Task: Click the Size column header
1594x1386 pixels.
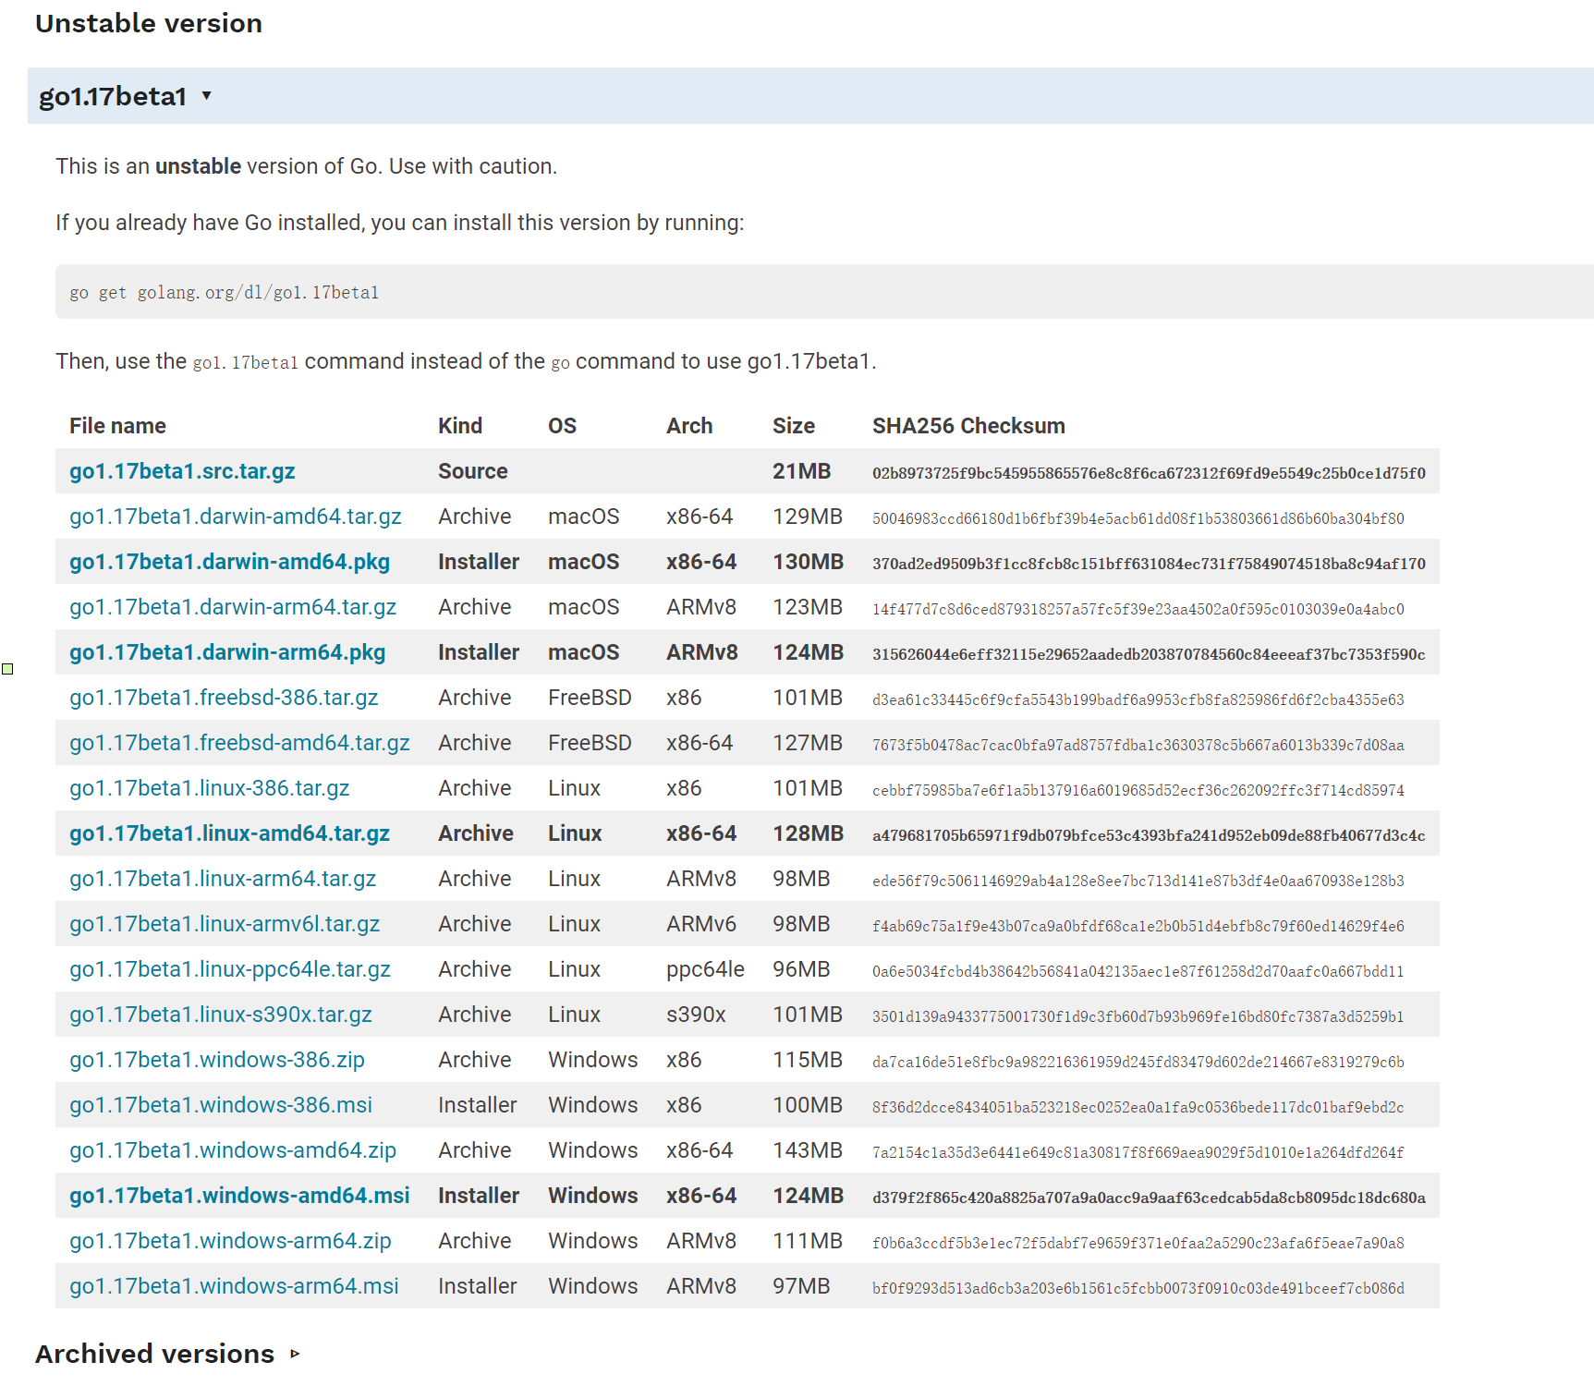Action: tap(794, 426)
